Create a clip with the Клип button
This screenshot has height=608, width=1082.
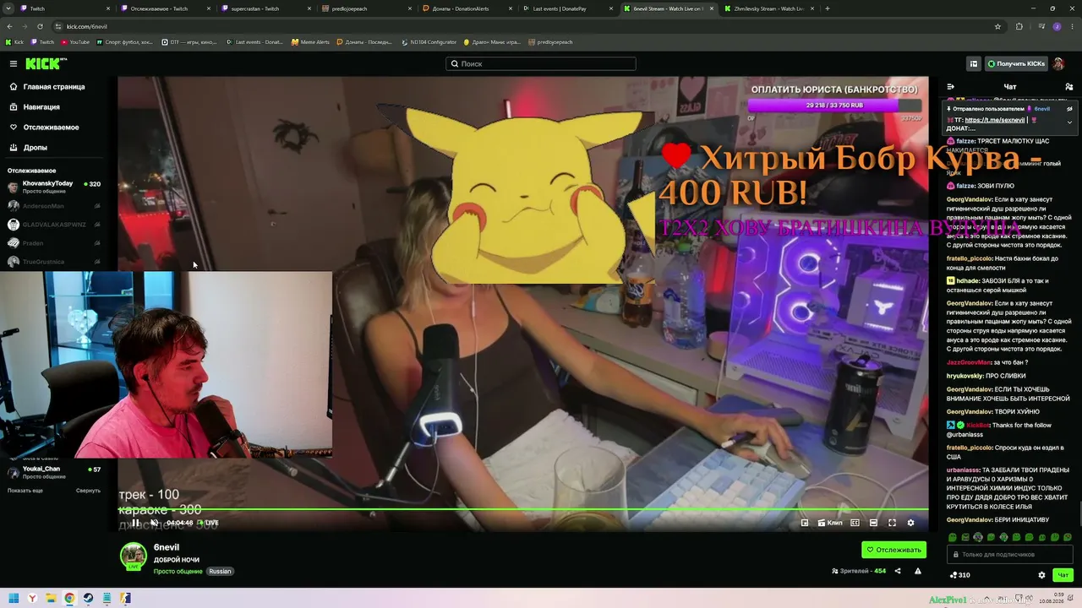830,523
